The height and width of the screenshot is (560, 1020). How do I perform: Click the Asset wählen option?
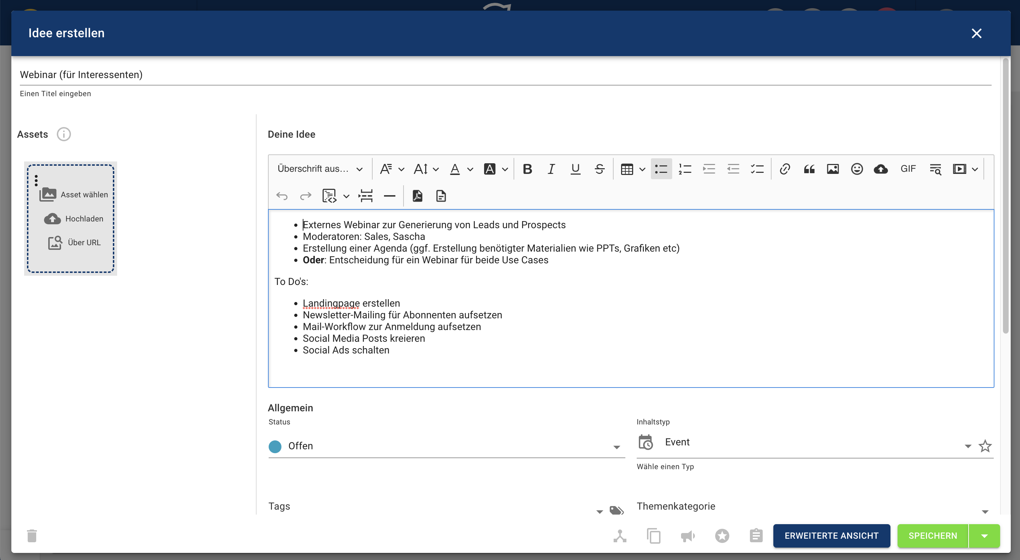[x=74, y=194]
